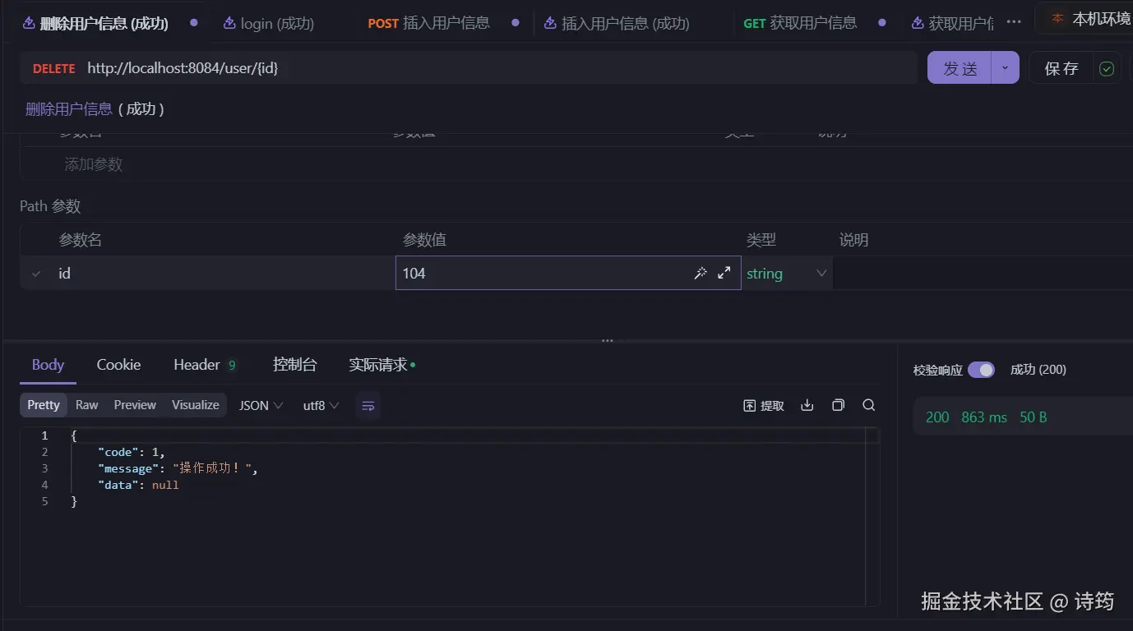Switch to the Cookie response tab
The height and width of the screenshot is (631, 1133).
(x=118, y=365)
